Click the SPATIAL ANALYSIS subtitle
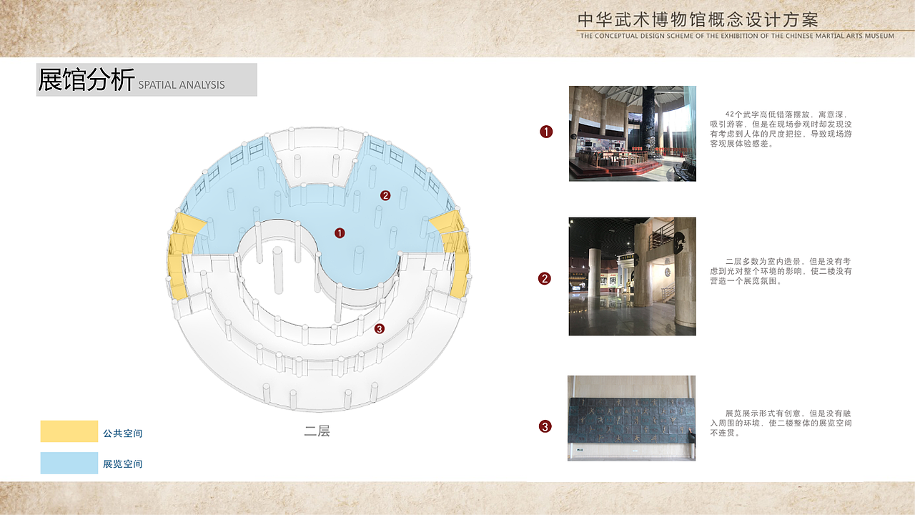The width and height of the screenshot is (915, 515). (182, 85)
